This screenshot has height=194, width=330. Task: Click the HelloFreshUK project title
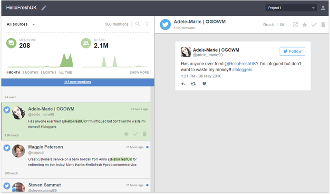[x=21, y=8]
